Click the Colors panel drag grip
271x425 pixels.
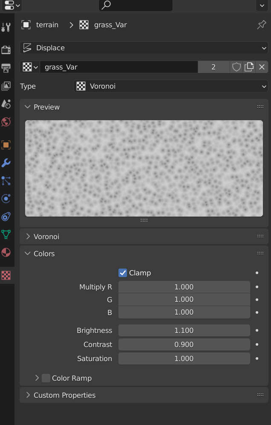click(260, 254)
